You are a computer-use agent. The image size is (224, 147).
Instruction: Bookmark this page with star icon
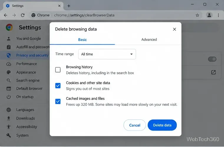pyautogui.click(x=197, y=15)
